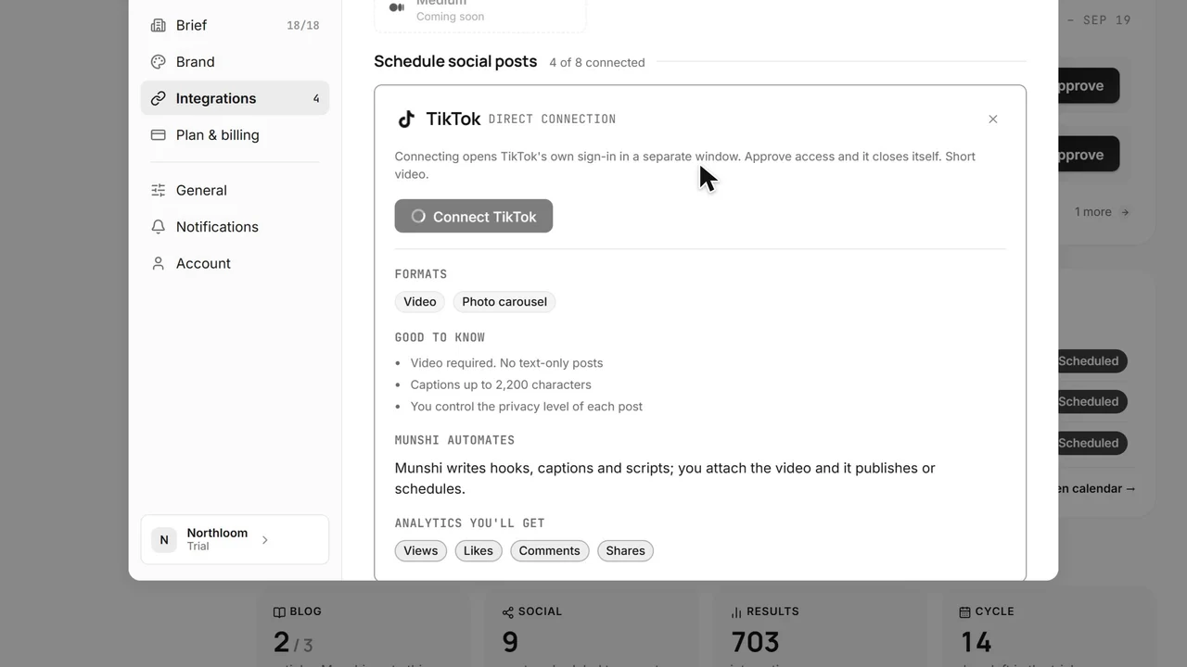Image resolution: width=1187 pixels, height=667 pixels.
Task: Click the General sliders icon
Action: click(x=159, y=190)
